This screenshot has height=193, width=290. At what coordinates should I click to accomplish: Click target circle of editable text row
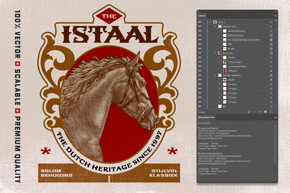[271, 27]
